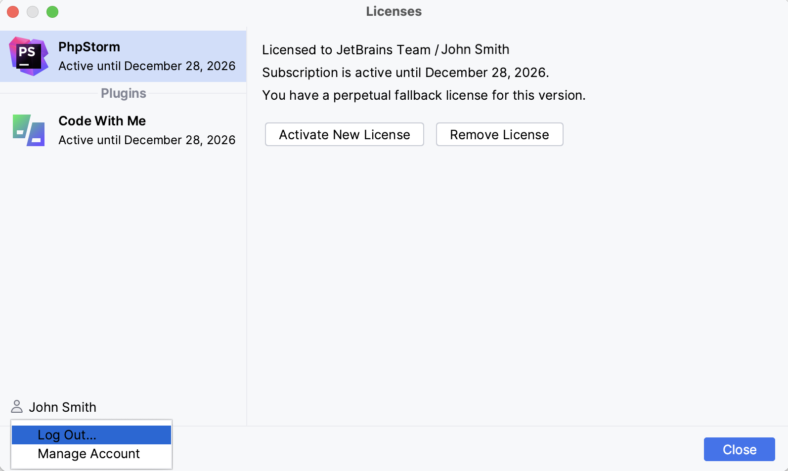The height and width of the screenshot is (471, 788).
Task: Click the green zoom window button
Action: [x=52, y=12]
